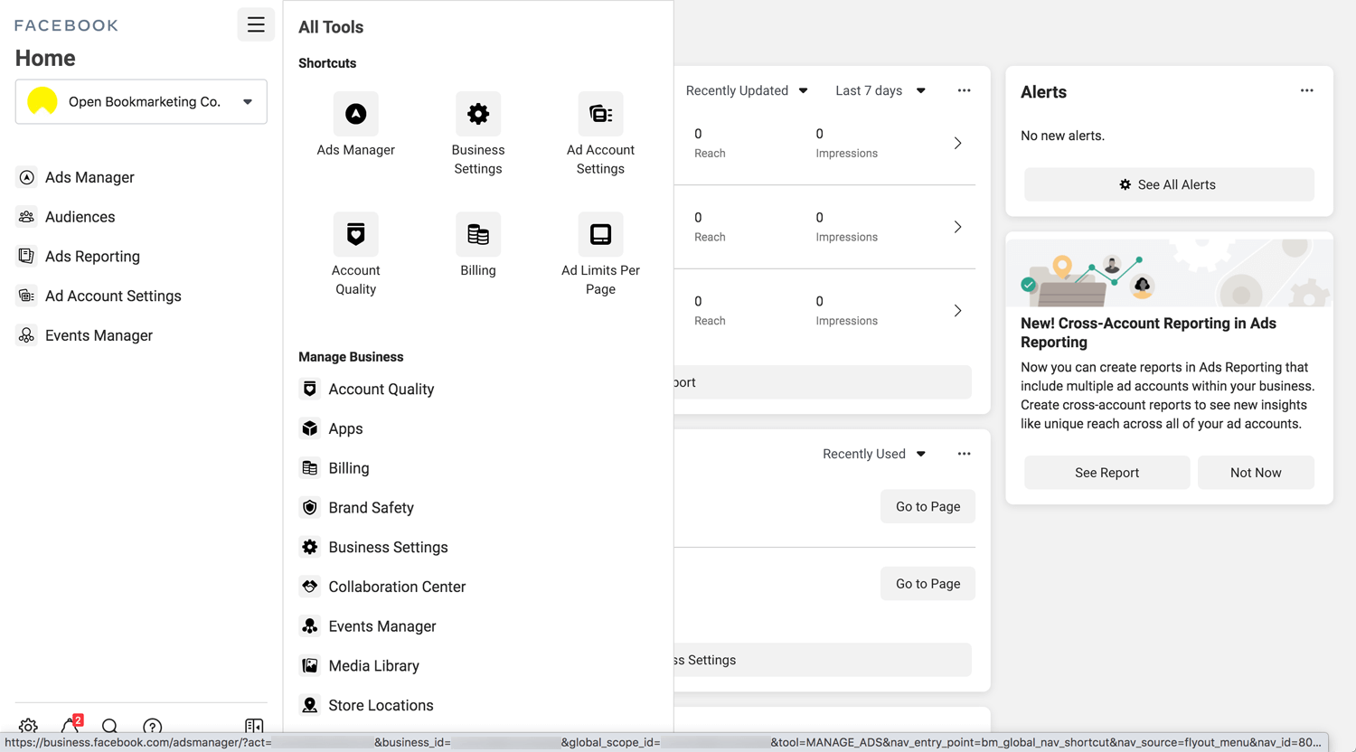This screenshot has height=752, width=1356.
Task: Dismiss with the Not Now button
Action: click(x=1256, y=473)
